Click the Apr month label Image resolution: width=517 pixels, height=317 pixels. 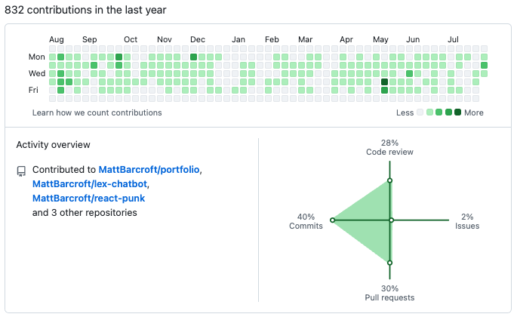point(346,39)
